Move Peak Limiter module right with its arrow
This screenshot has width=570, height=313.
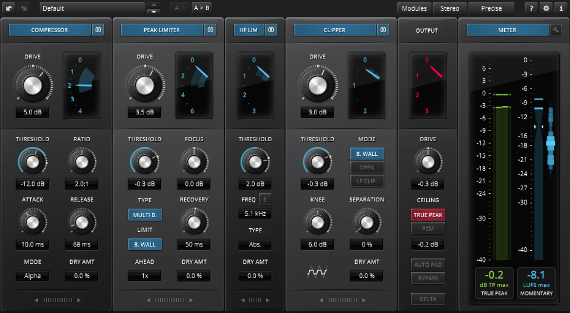point(191,300)
